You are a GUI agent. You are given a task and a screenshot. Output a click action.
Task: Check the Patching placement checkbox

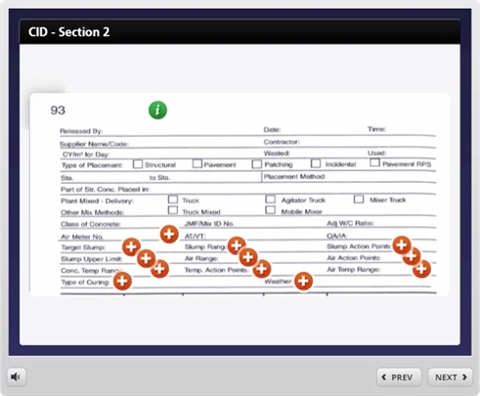point(257,164)
